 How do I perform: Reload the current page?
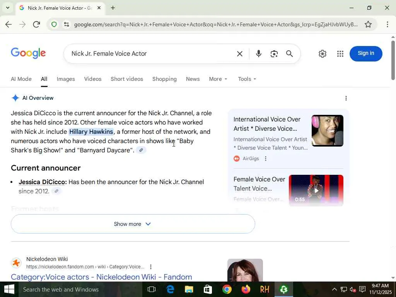[37, 24]
